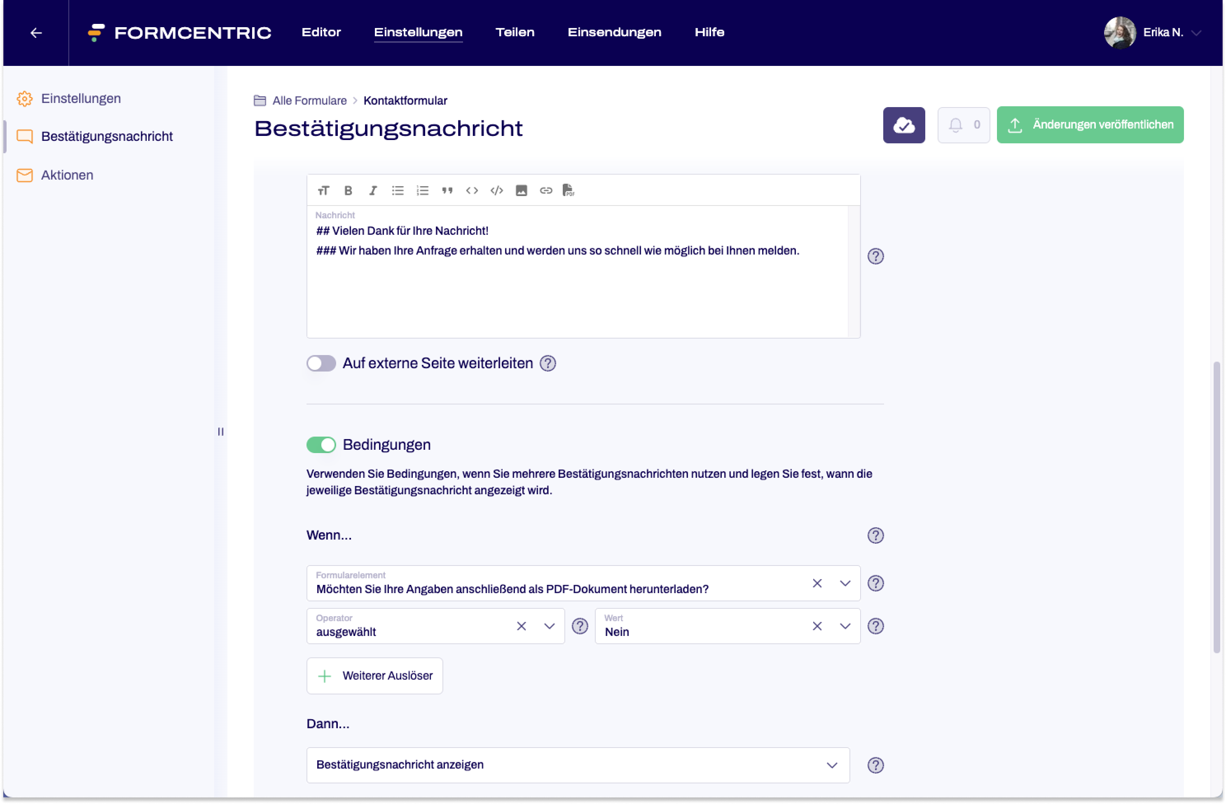The width and height of the screenshot is (1226, 804).
Task: Click Erika N. profile avatar
Action: pos(1121,33)
